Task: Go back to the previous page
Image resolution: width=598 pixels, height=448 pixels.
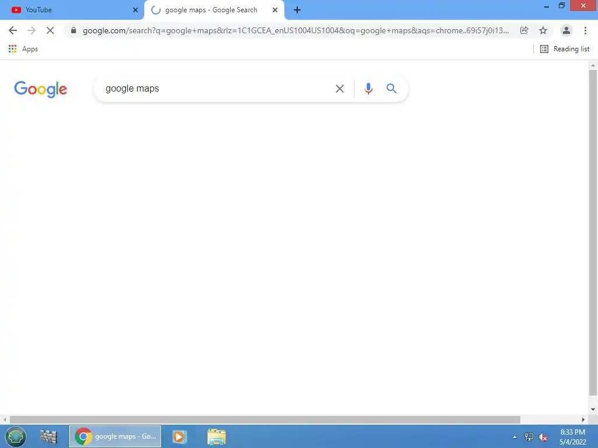Action: click(x=13, y=30)
